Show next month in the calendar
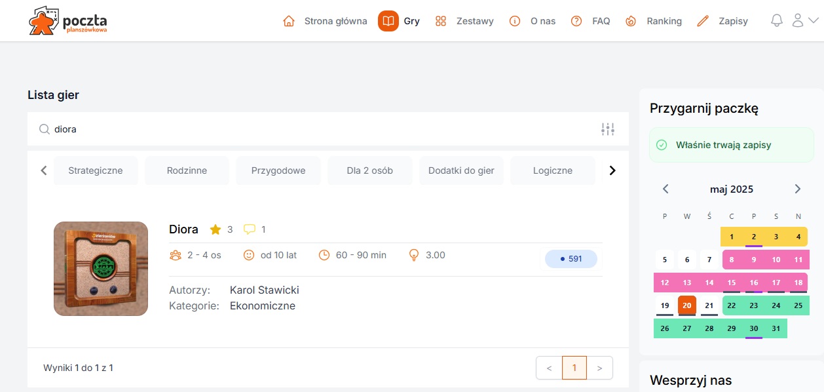 click(x=797, y=189)
